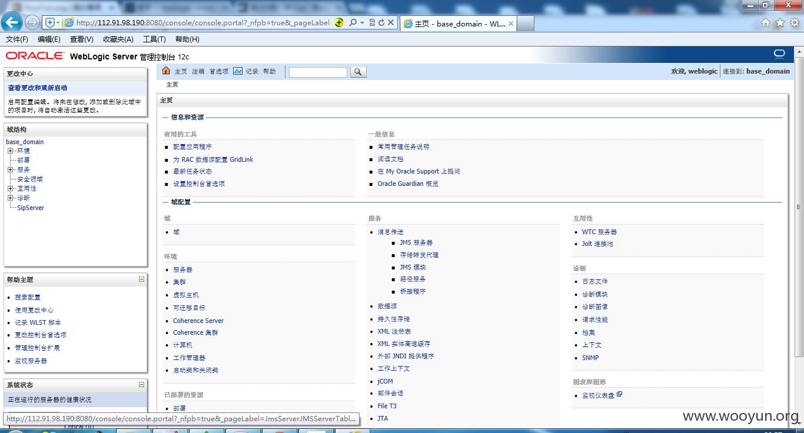Screen dimensions: 804x433
Task: Refresh the page with the reload icon
Action: 381,22
